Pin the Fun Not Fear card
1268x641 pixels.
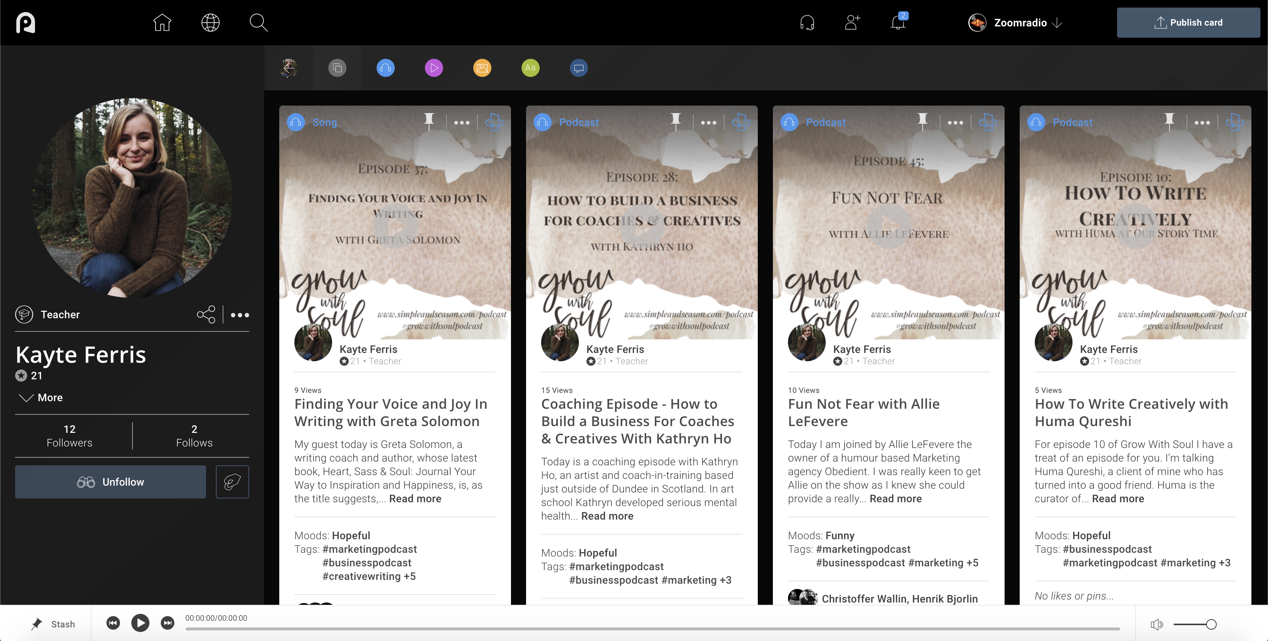point(922,121)
